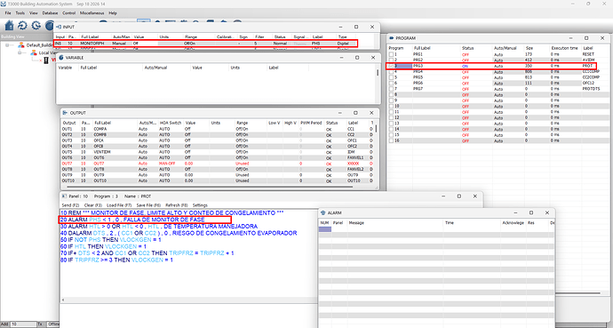Click Load File (F7) in the editor
Image resolution: width=613 pixels, height=328 pixels.
click(119, 205)
